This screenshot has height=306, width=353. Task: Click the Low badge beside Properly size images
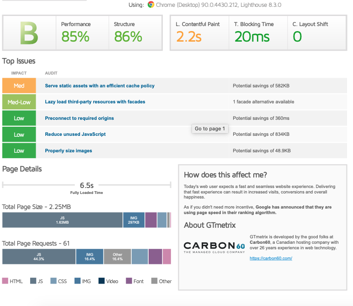pyautogui.click(x=19, y=150)
